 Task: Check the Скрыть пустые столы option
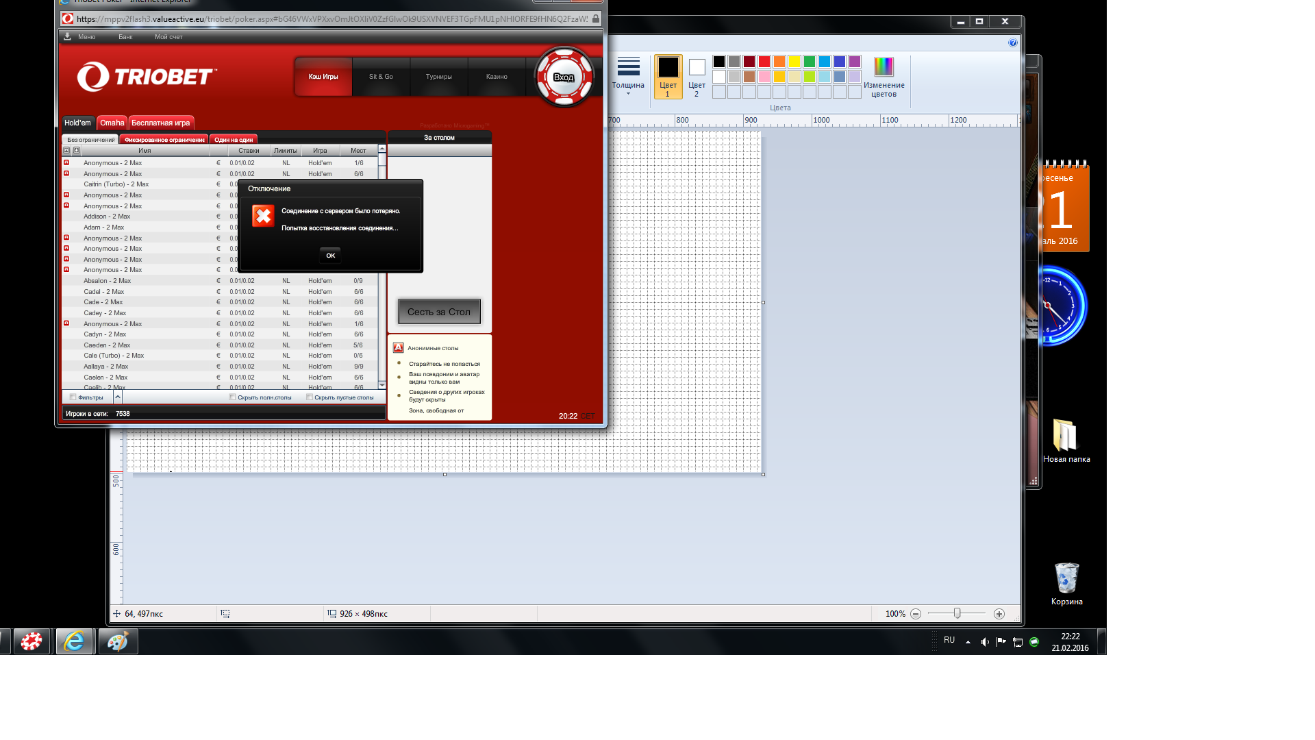pyautogui.click(x=310, y=397)
